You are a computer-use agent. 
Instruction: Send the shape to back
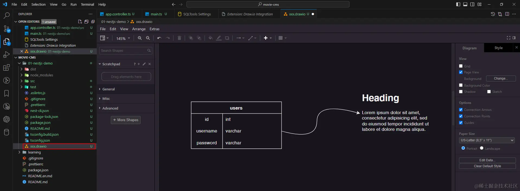click(199, 38)
